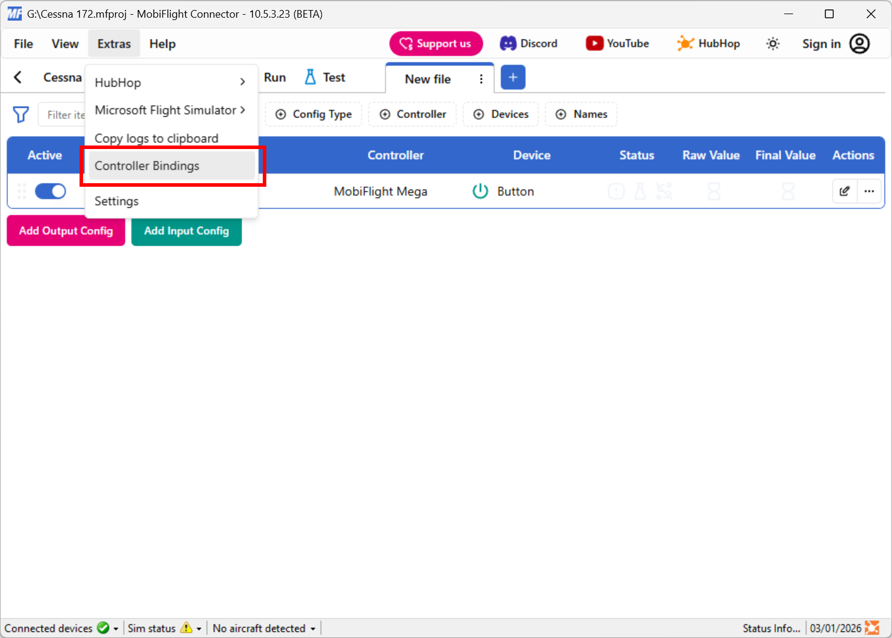Open the No aircraft detected dropdown
This screenshot has width=892, height=638.
tap(263, 628)
